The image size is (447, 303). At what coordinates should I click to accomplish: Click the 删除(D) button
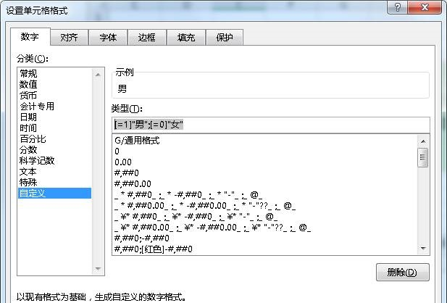403,272
